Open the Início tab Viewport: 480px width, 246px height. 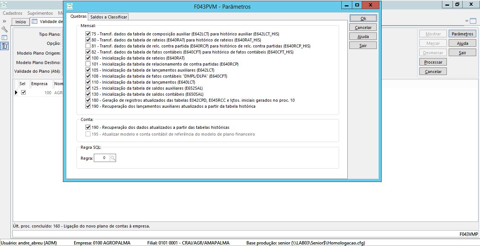(21, 22)
